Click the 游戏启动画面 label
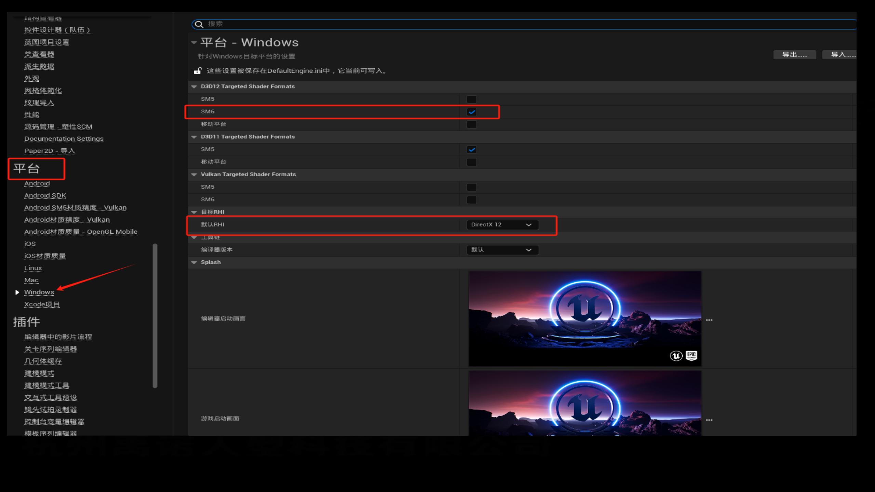Image resolution: width=875 pixels, height=492 pixels. coord(220,419)
